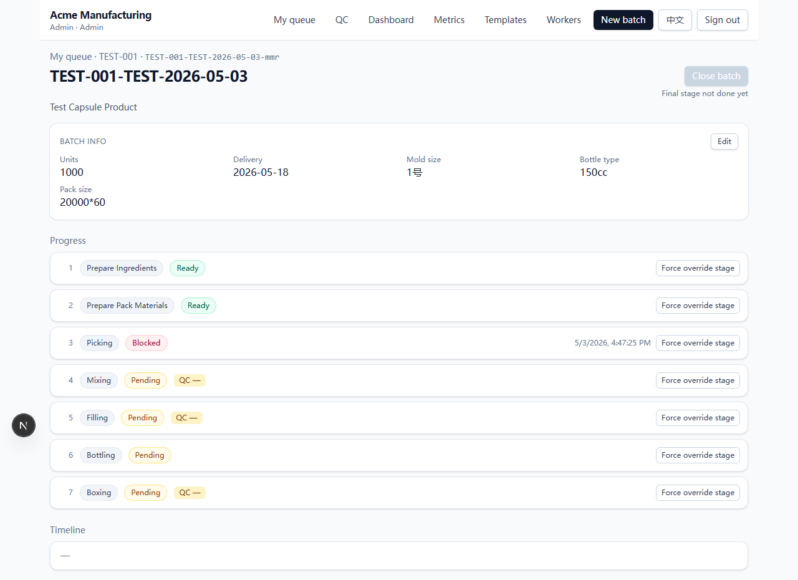Click the Ready badge on Prepare Pack Materials
The image size is (798, 580).
pyautogui.click(x=198, y=306)
